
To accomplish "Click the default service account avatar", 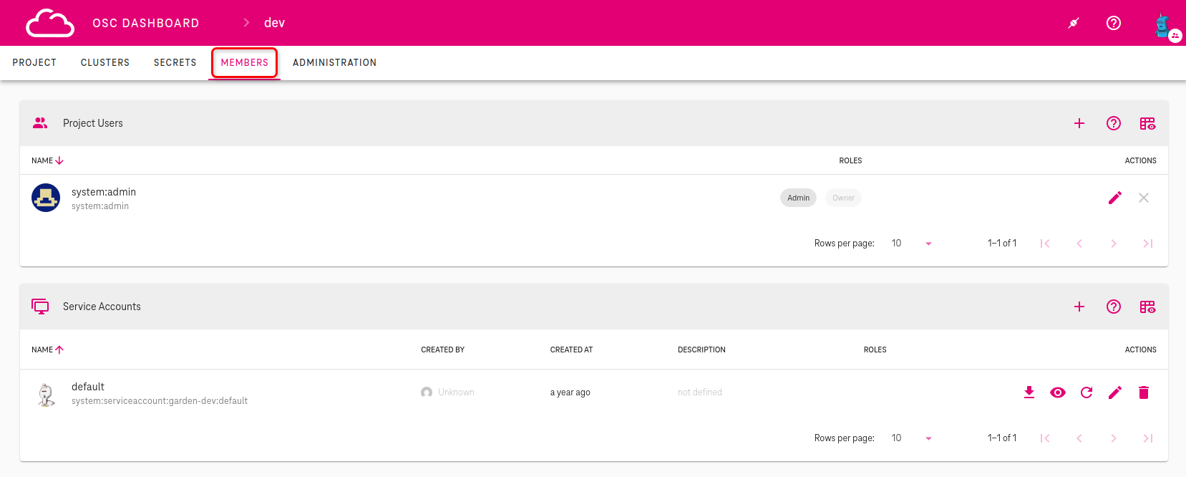I will (x=46, y=393).
